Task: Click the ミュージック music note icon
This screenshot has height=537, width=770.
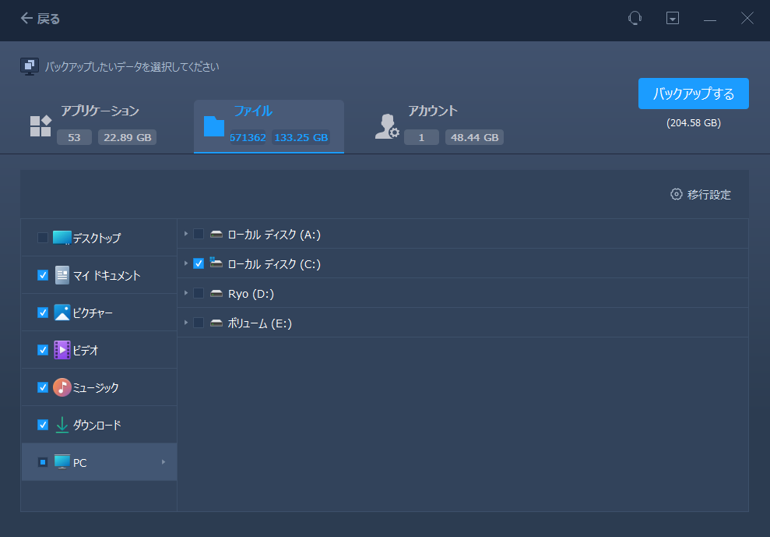Action: (62, 387)
